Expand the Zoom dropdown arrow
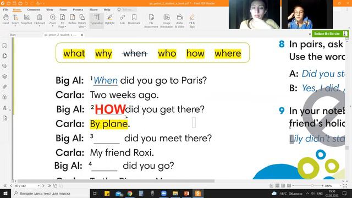This screenshot has height=198, width=352. [53, 26]
